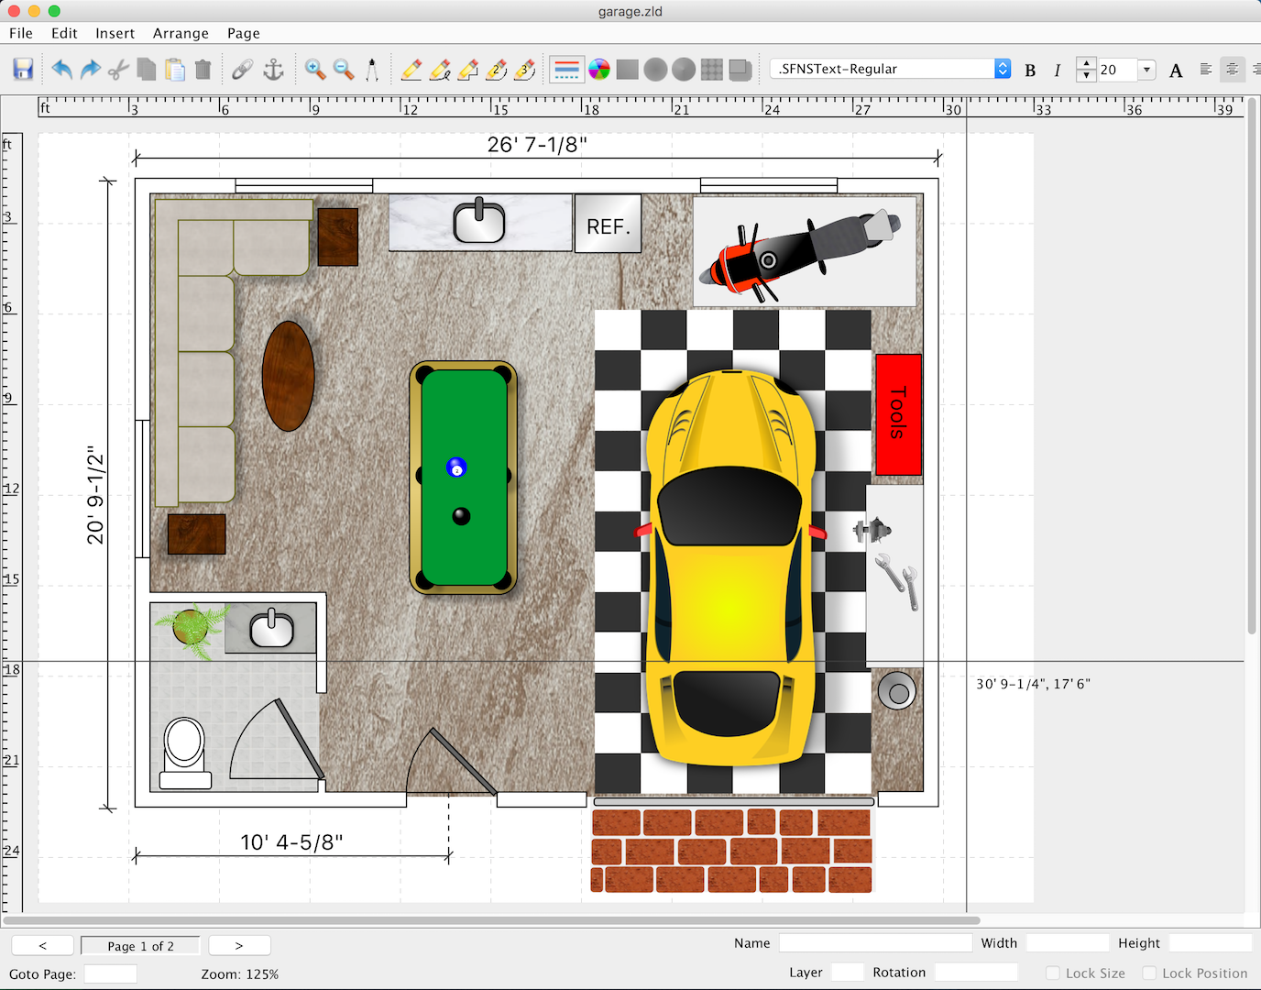Screen dimensions: 1261x990
Task: Open the Insert menu
Action: (x=115, y=33)
